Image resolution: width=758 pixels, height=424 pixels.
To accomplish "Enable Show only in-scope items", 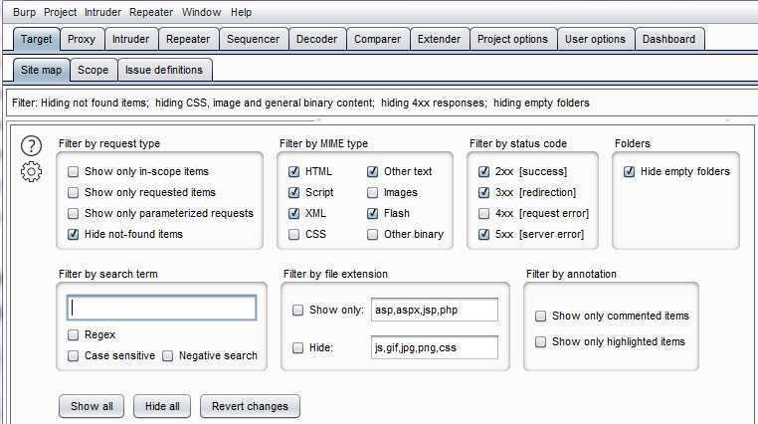I will tap(73, 171).
